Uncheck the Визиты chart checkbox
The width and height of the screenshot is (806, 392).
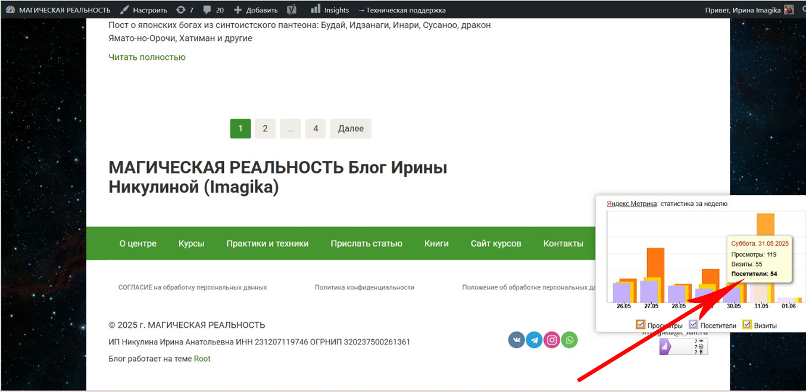pyautogui.click(x=747, y=325)
